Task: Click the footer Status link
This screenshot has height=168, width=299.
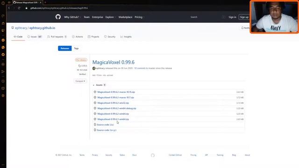Action: pyautogui.click(x=122, y=155)
